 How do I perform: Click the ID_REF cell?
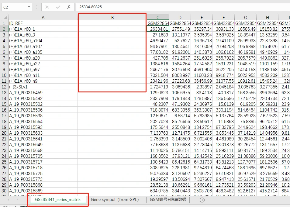pos(43,23)
